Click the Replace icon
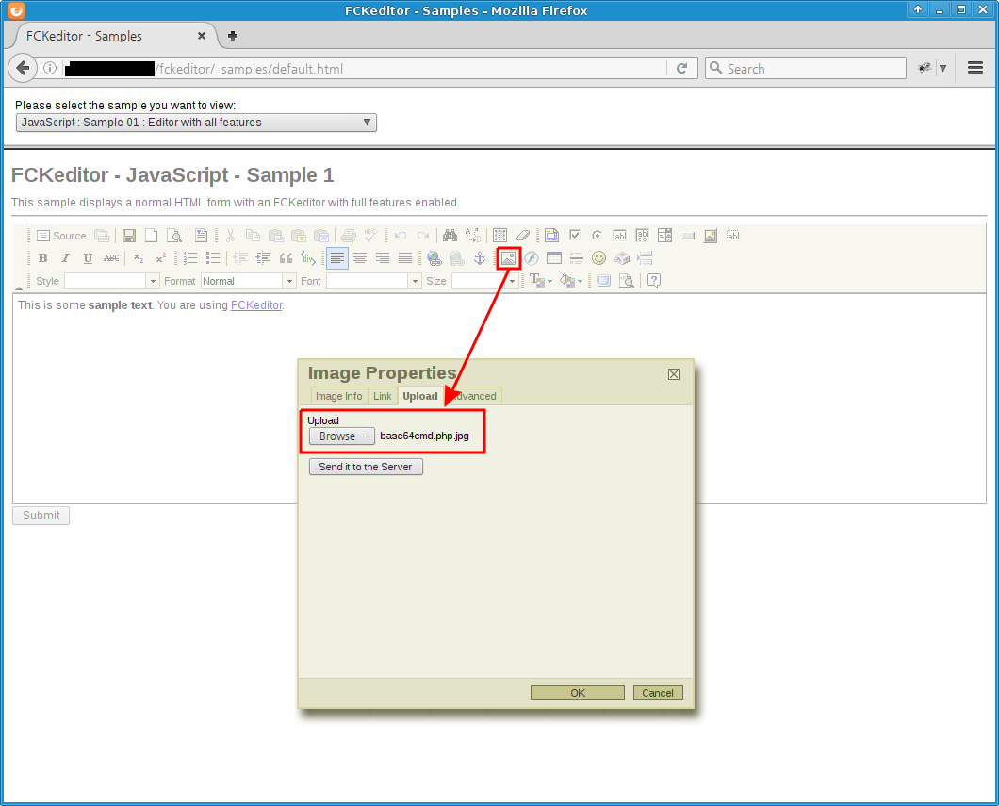The image size is (999, 806). point(473,236)
